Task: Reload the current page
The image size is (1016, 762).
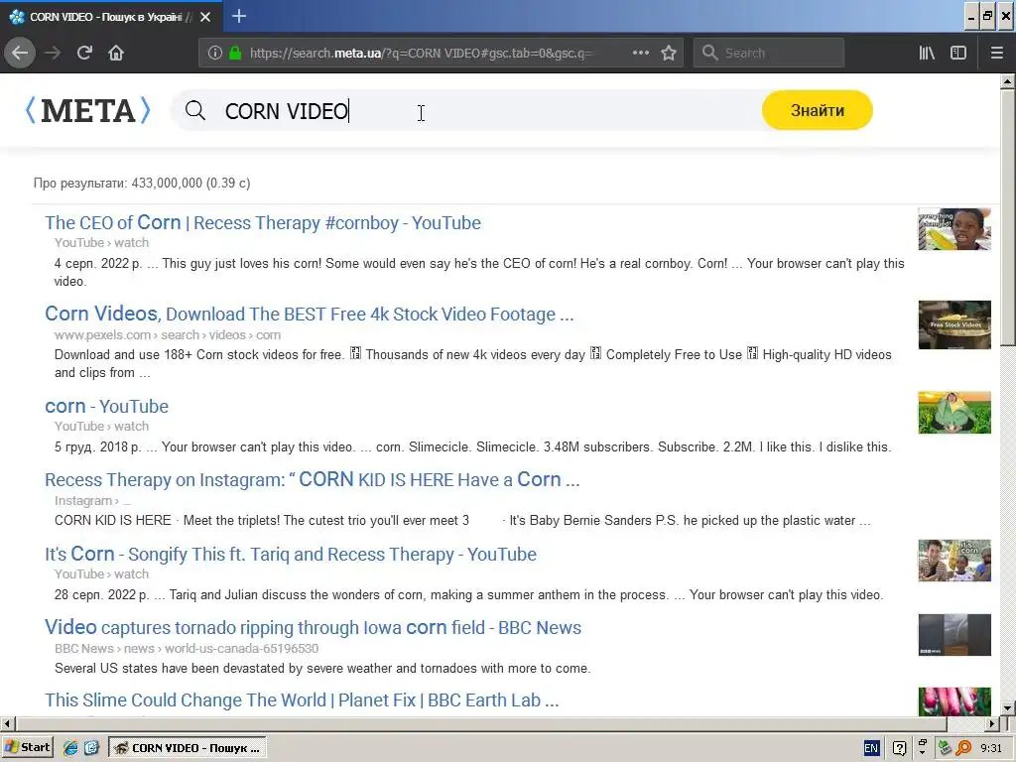Action: [x=84, y=53]
